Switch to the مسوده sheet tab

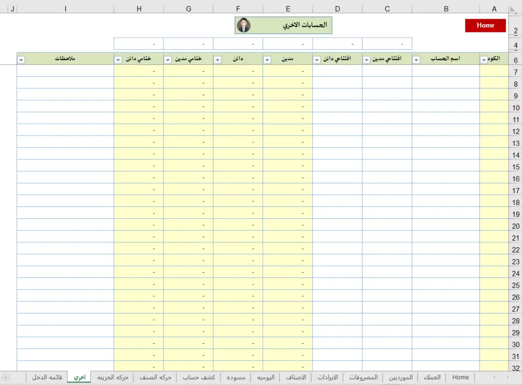[236, 377]
